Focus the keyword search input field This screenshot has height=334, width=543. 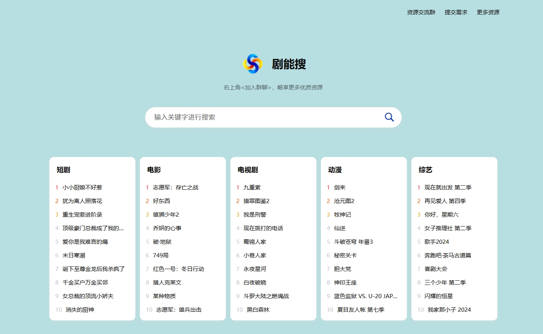pos(264,117)
